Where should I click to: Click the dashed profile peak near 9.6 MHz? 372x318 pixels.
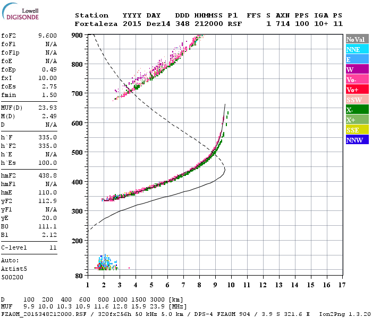pos(224,170)
